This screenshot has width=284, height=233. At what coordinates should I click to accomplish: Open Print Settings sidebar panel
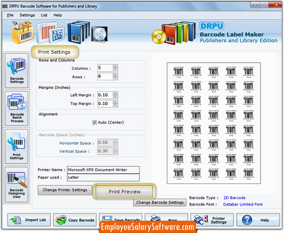tap(17, 146)
